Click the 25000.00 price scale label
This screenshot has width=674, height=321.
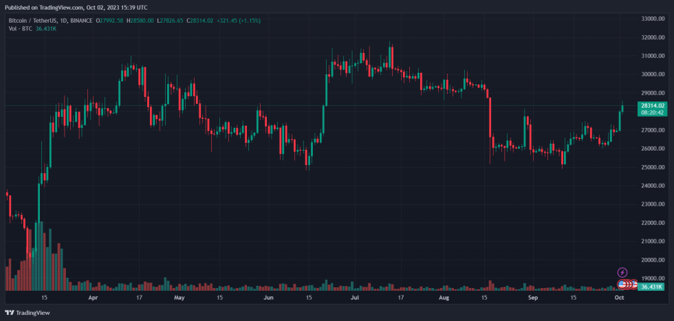[653, 167]
